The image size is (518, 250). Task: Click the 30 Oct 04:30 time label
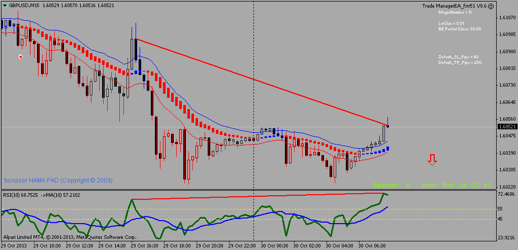[339, 246]
